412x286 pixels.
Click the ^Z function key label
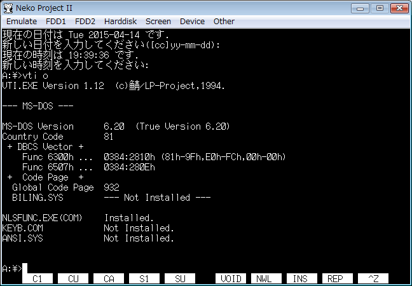click(373, 278)
